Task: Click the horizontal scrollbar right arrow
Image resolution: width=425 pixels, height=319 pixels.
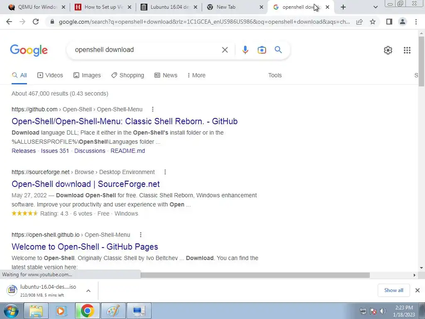Action: point(415,275)
